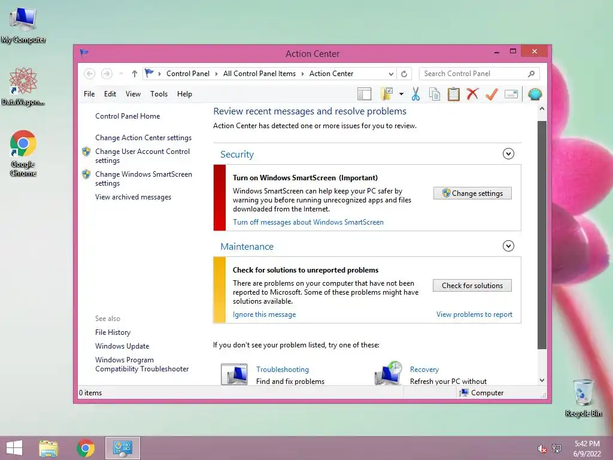The height and width of the screenshot is (460, 613).
Task: Click Ignore this message link
Action: pyautogui.click(x=264, y=314)
